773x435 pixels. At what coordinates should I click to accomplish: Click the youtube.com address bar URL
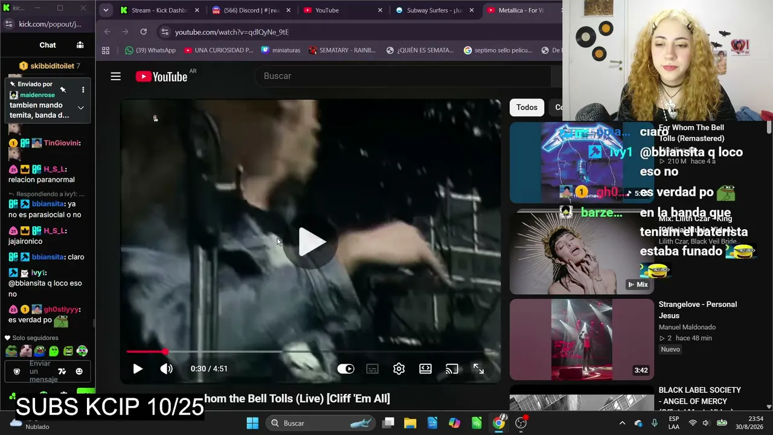(x=232, y=32)
